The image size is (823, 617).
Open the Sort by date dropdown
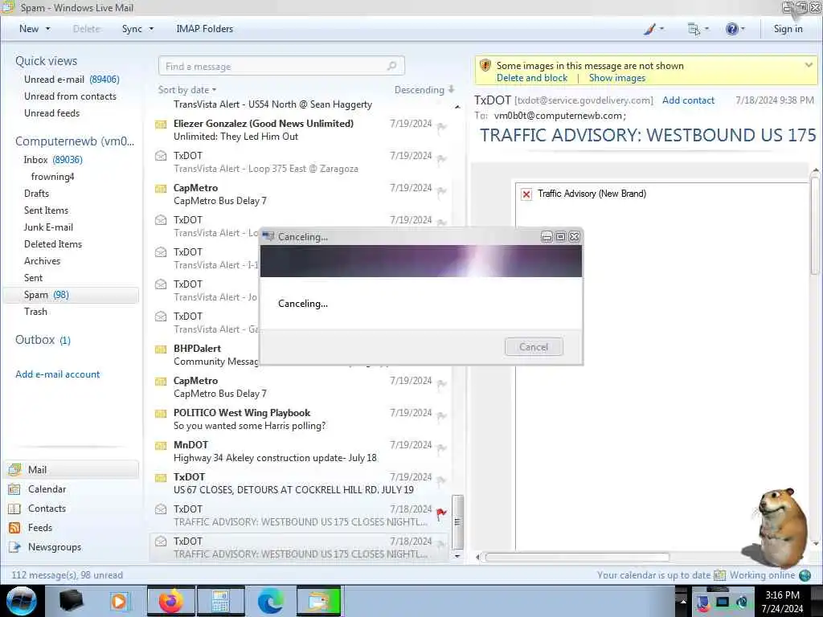pyautogui.click(x=186, y=90)
